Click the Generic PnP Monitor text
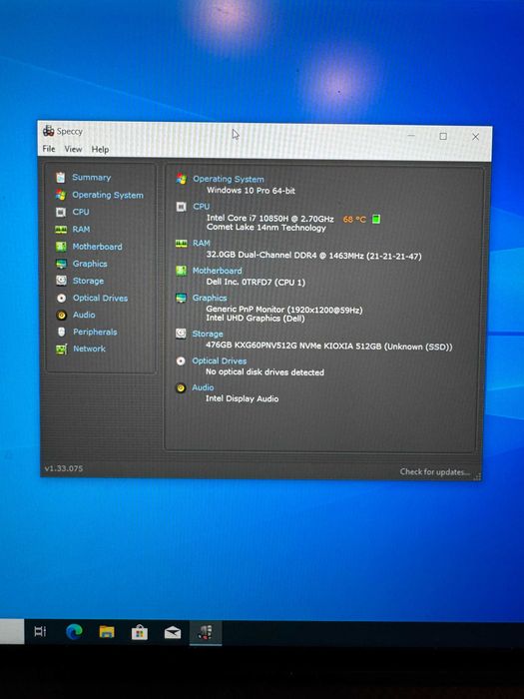The height and width of the screenshot is (699, 524). (x=284, y=310)
